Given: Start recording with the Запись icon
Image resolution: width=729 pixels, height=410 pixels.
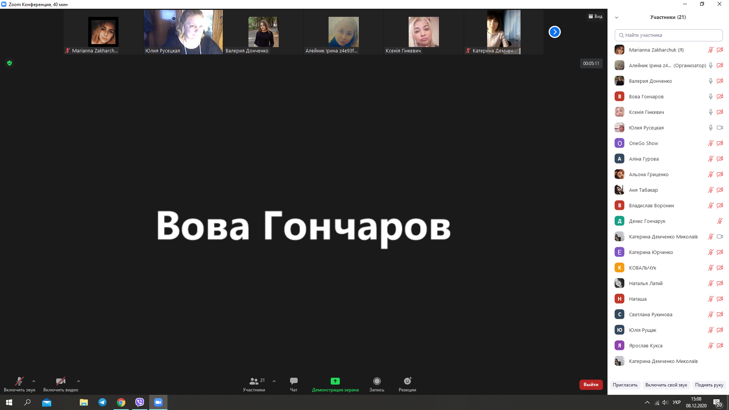Looking at the screenshot, I should [x=377, y=381].
